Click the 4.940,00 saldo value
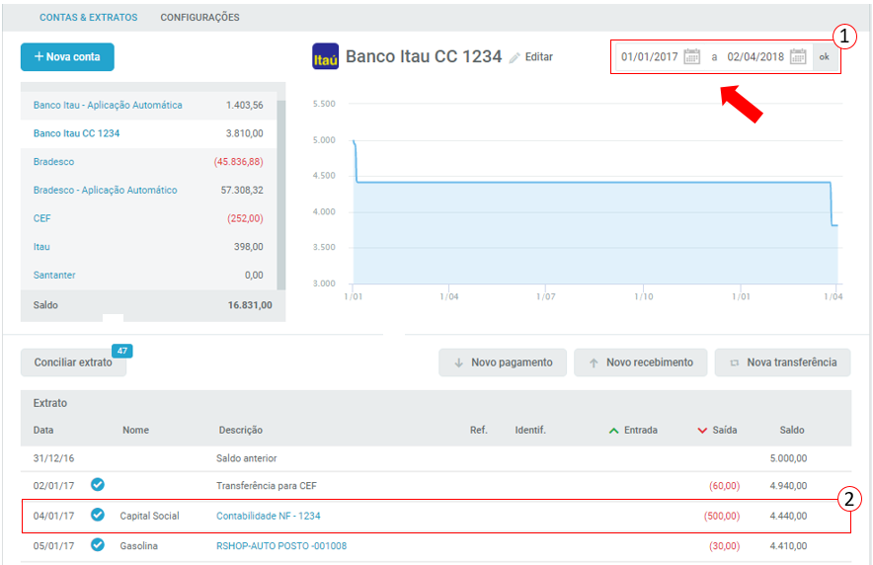Viewport: 873px width, 565px height. tap(788, 486)
